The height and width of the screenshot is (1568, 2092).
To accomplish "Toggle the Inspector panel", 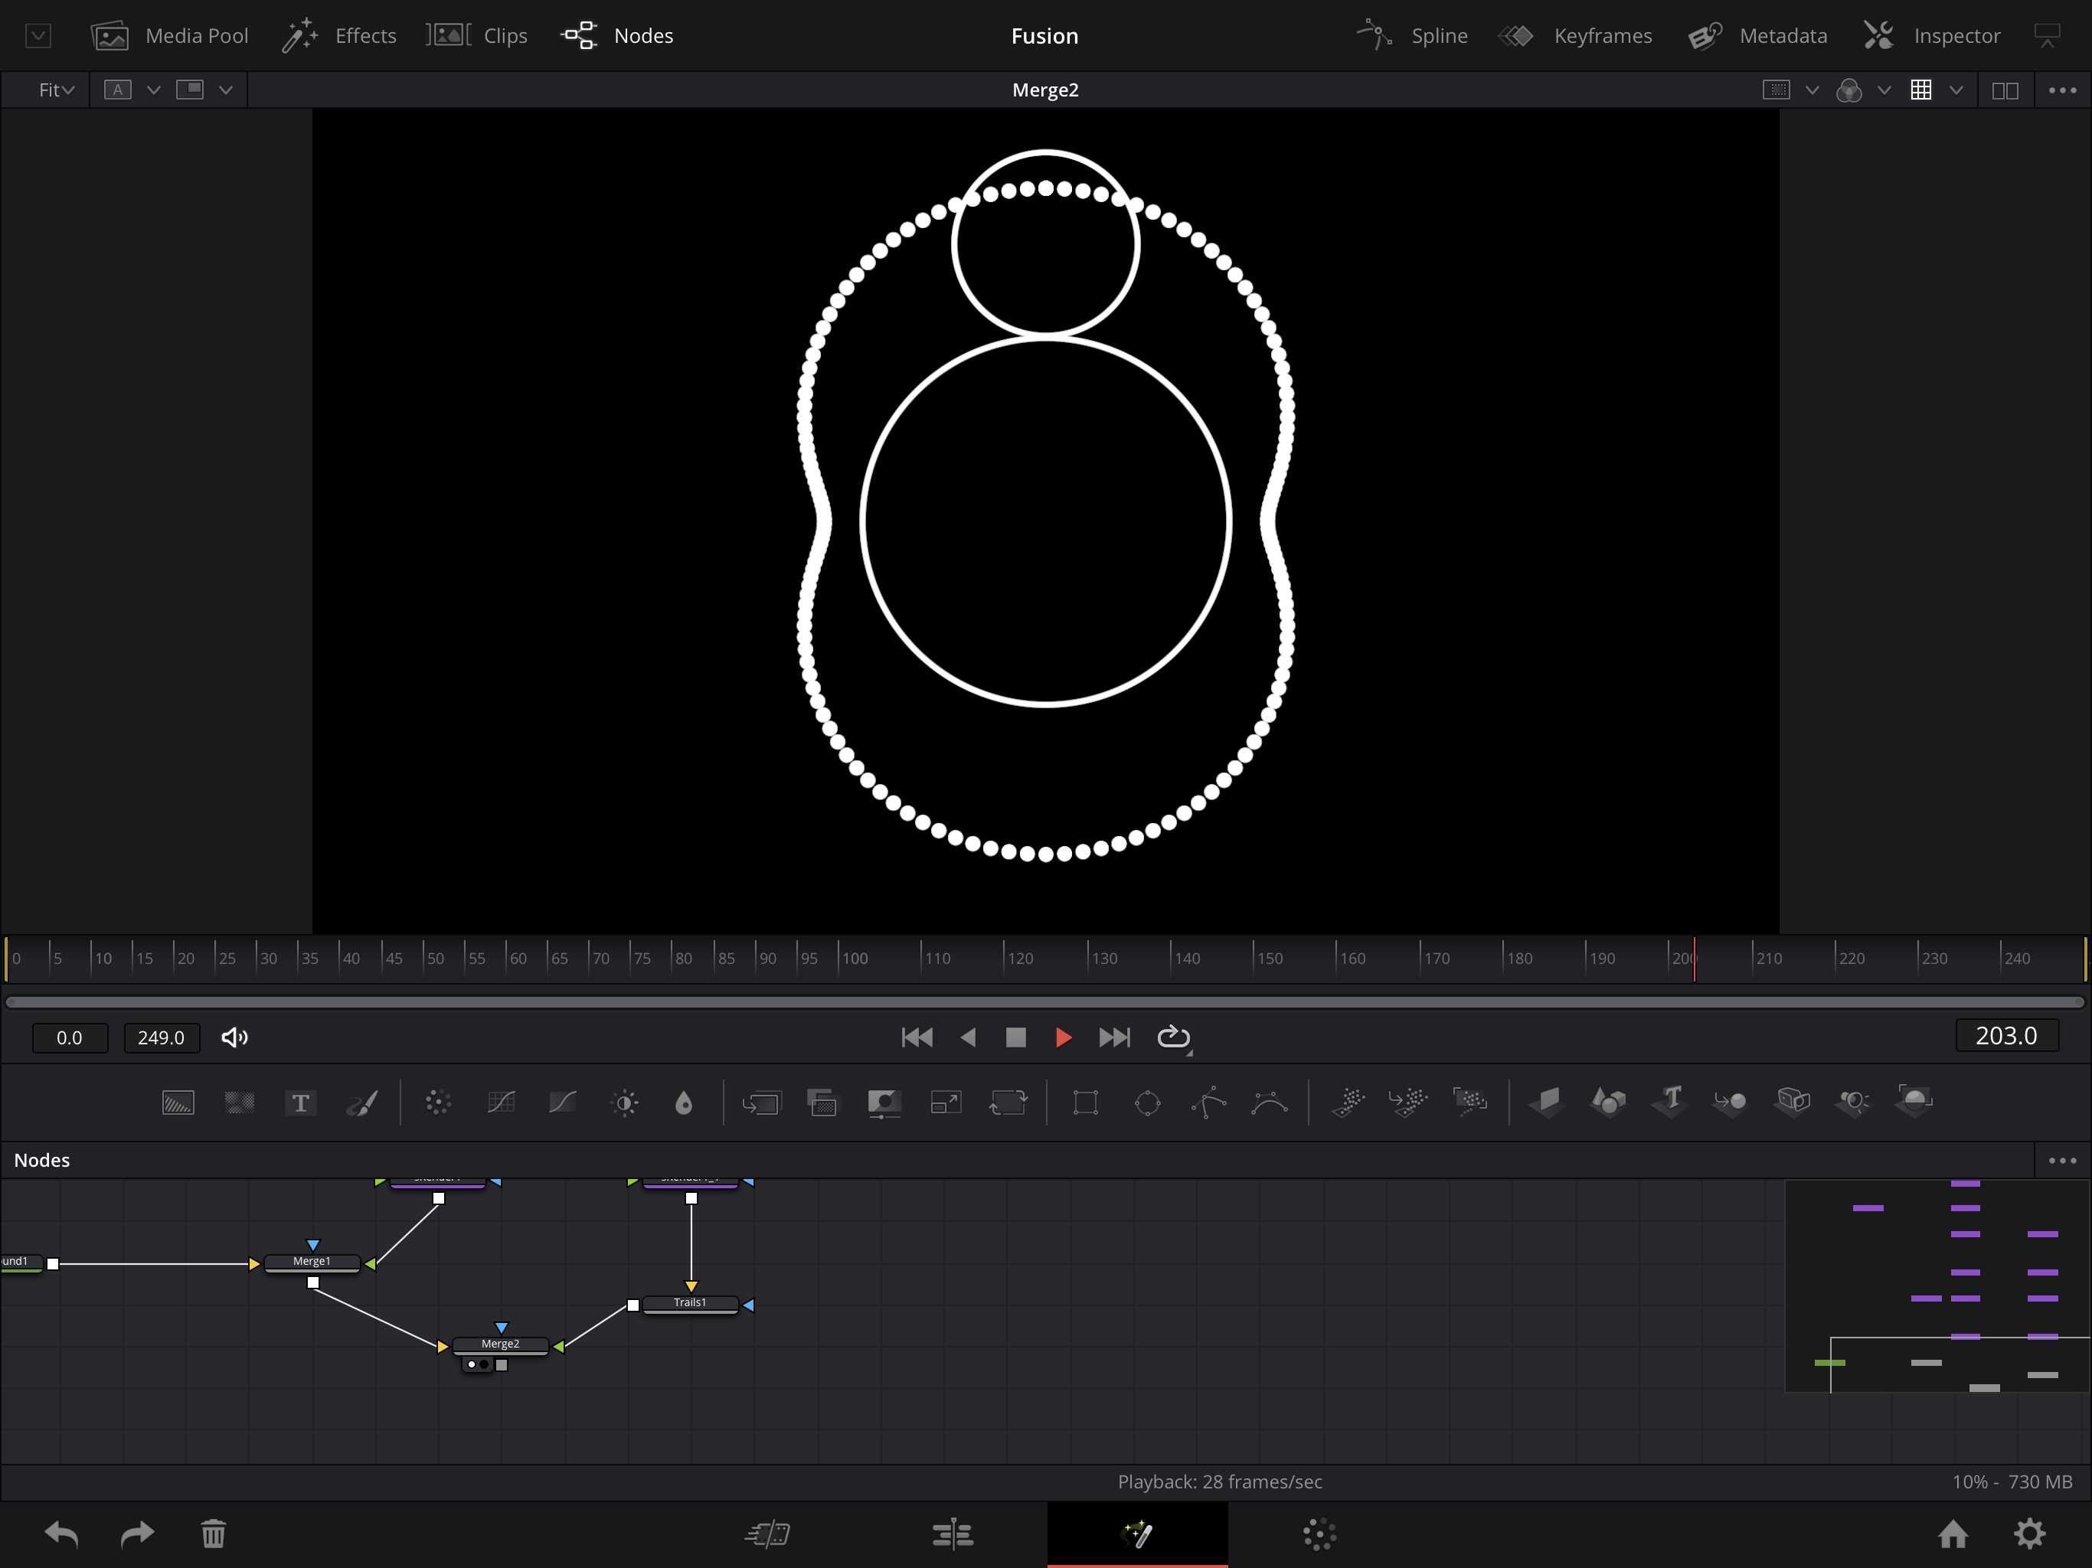I will pyautogui.click(x=1932, y=36).
